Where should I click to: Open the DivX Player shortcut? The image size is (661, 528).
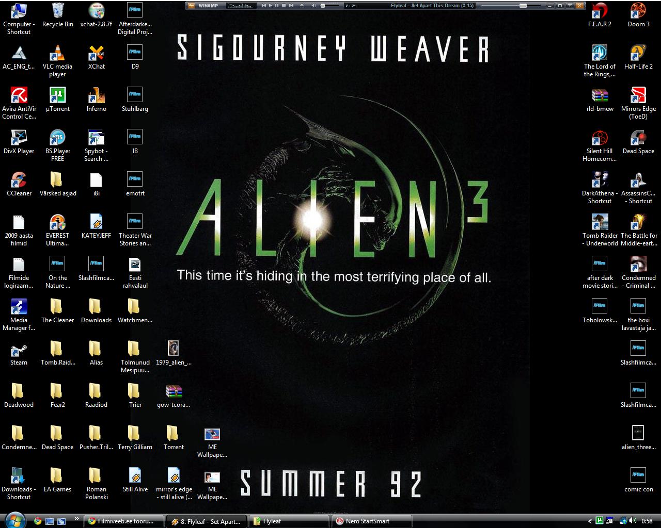19,141
